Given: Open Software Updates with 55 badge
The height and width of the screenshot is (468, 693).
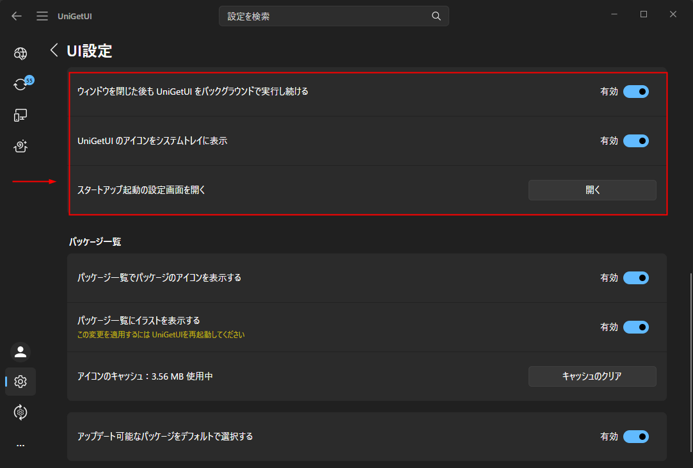Looking at the screenshot, I should tap(22, 83).
